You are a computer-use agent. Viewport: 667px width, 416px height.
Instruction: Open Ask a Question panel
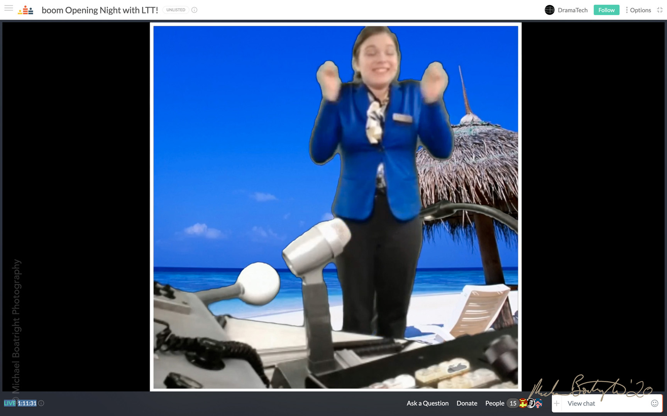pyautogui.click(x=427, y=403)
